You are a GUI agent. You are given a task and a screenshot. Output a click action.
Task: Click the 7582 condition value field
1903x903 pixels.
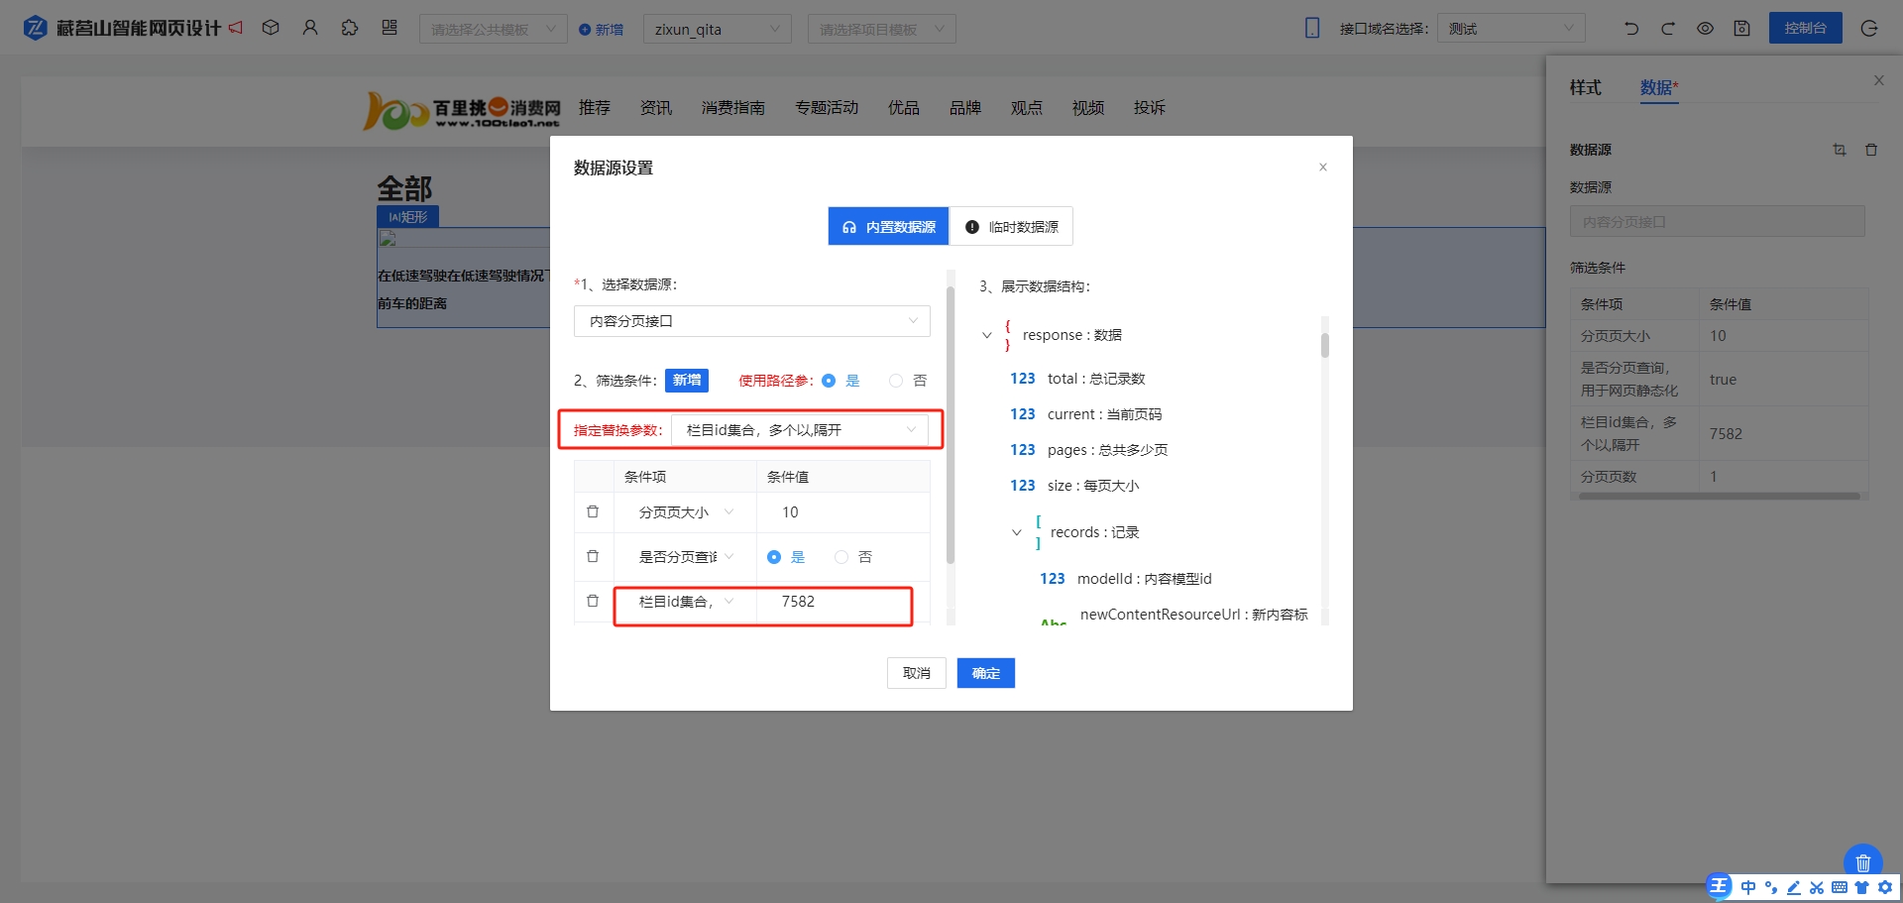[833, 602]
